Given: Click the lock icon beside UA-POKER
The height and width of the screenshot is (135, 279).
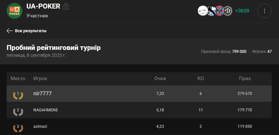Looking at the screenshot, I should point(66,6).
